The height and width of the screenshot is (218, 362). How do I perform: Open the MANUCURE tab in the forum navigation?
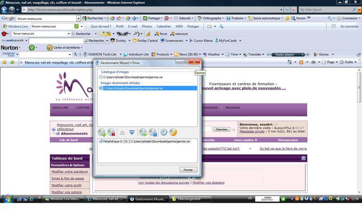[x=60, y=108]
